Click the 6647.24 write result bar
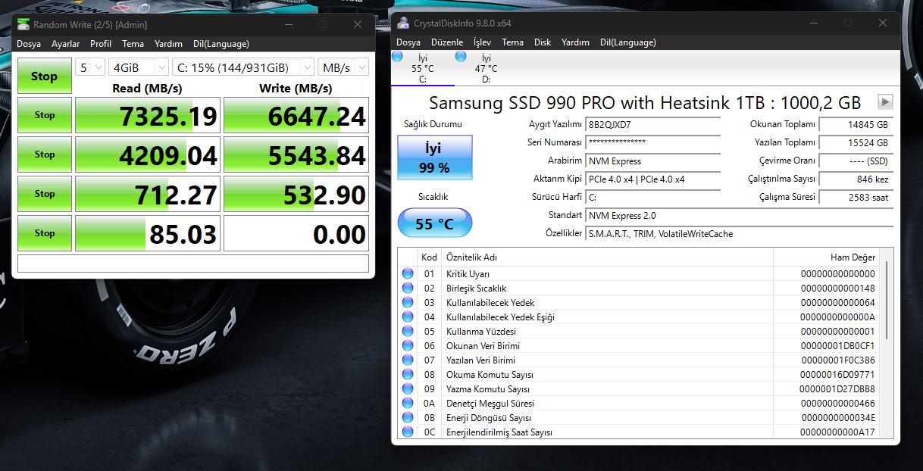The height and width of the screenshot is (471, 923). click(296, 116)
